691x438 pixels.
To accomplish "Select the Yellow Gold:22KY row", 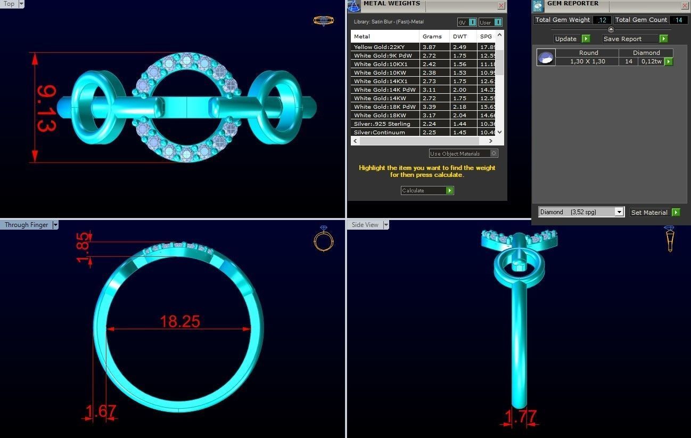I will coord(423,47).
